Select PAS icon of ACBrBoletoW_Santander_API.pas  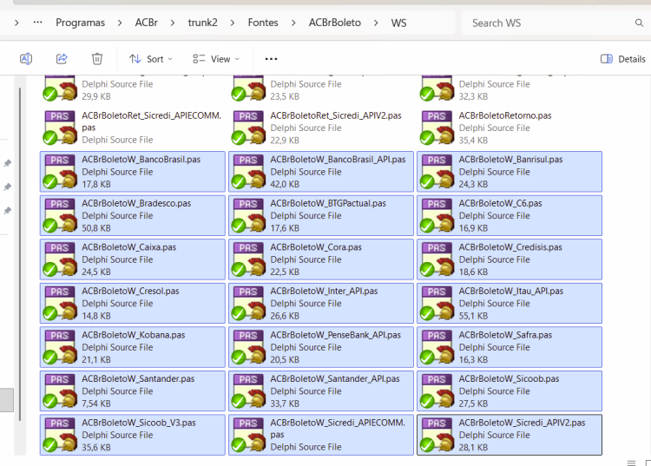click(249, 391)
